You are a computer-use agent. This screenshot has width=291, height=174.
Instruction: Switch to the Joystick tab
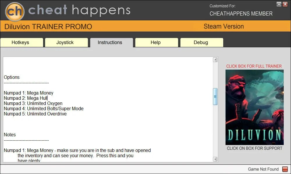(x=66, y=43)
